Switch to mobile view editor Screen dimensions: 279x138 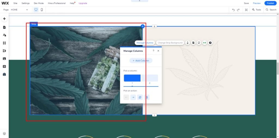42,10
